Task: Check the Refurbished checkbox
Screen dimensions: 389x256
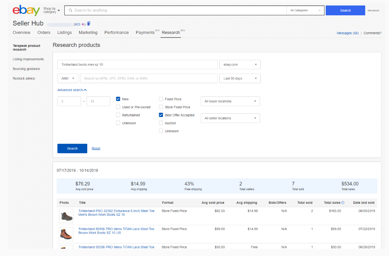Action: [x=118, y=115]
